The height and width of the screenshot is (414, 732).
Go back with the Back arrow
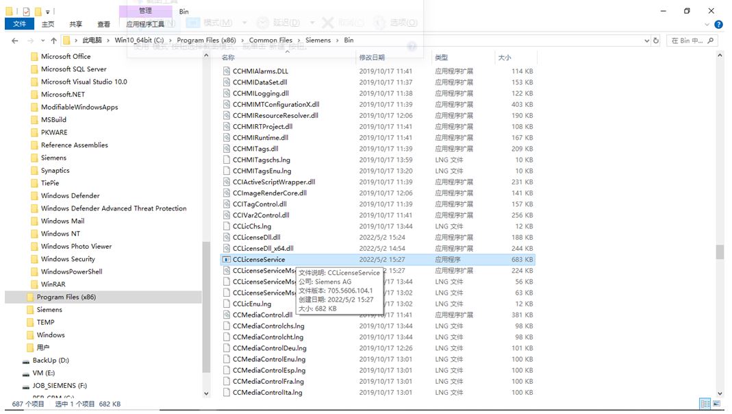pos(15,40)
